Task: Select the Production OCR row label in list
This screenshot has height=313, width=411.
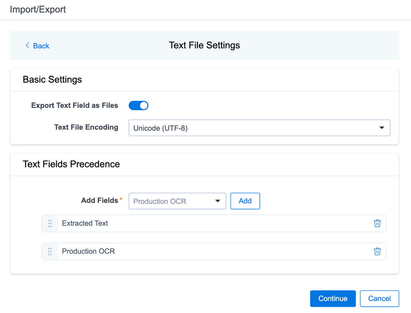Action: (88, 251)
